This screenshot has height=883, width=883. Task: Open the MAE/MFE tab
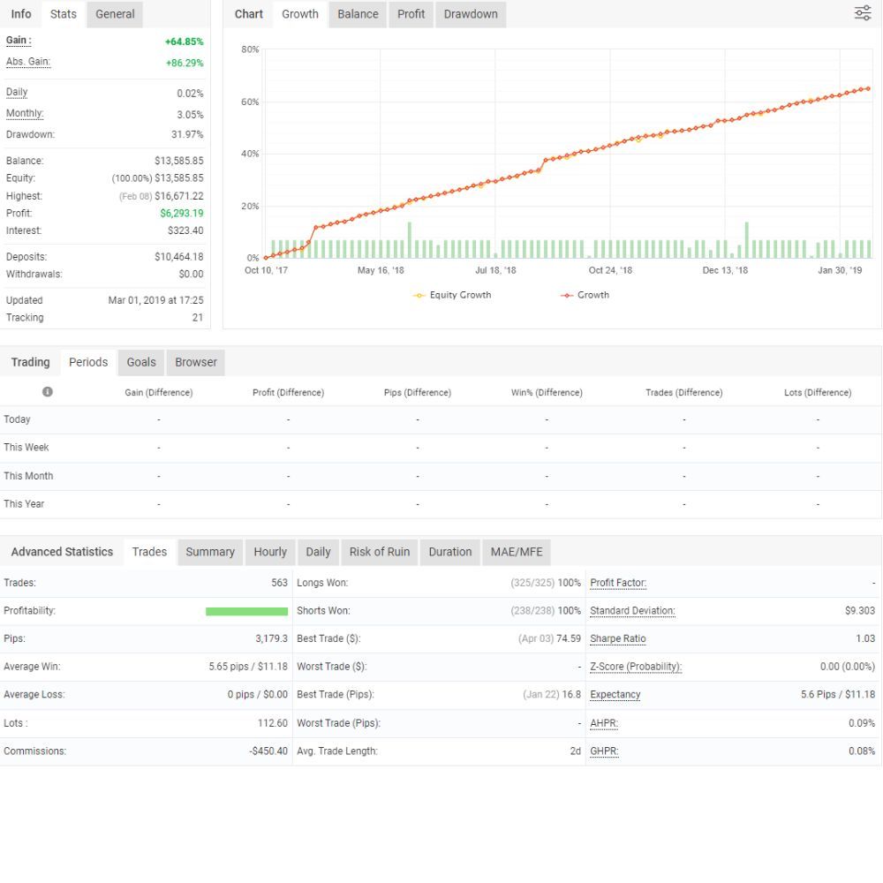[x=517, y=552]
